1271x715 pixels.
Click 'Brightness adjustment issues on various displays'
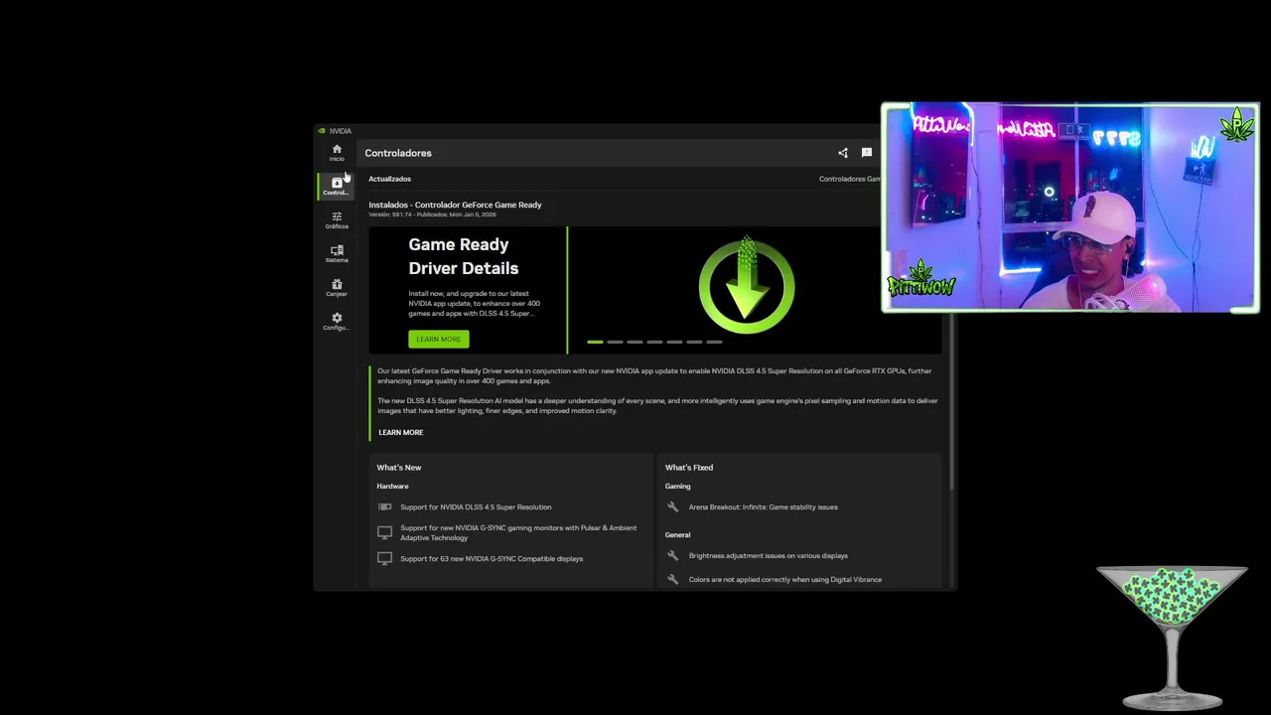[x=769, y=555]
